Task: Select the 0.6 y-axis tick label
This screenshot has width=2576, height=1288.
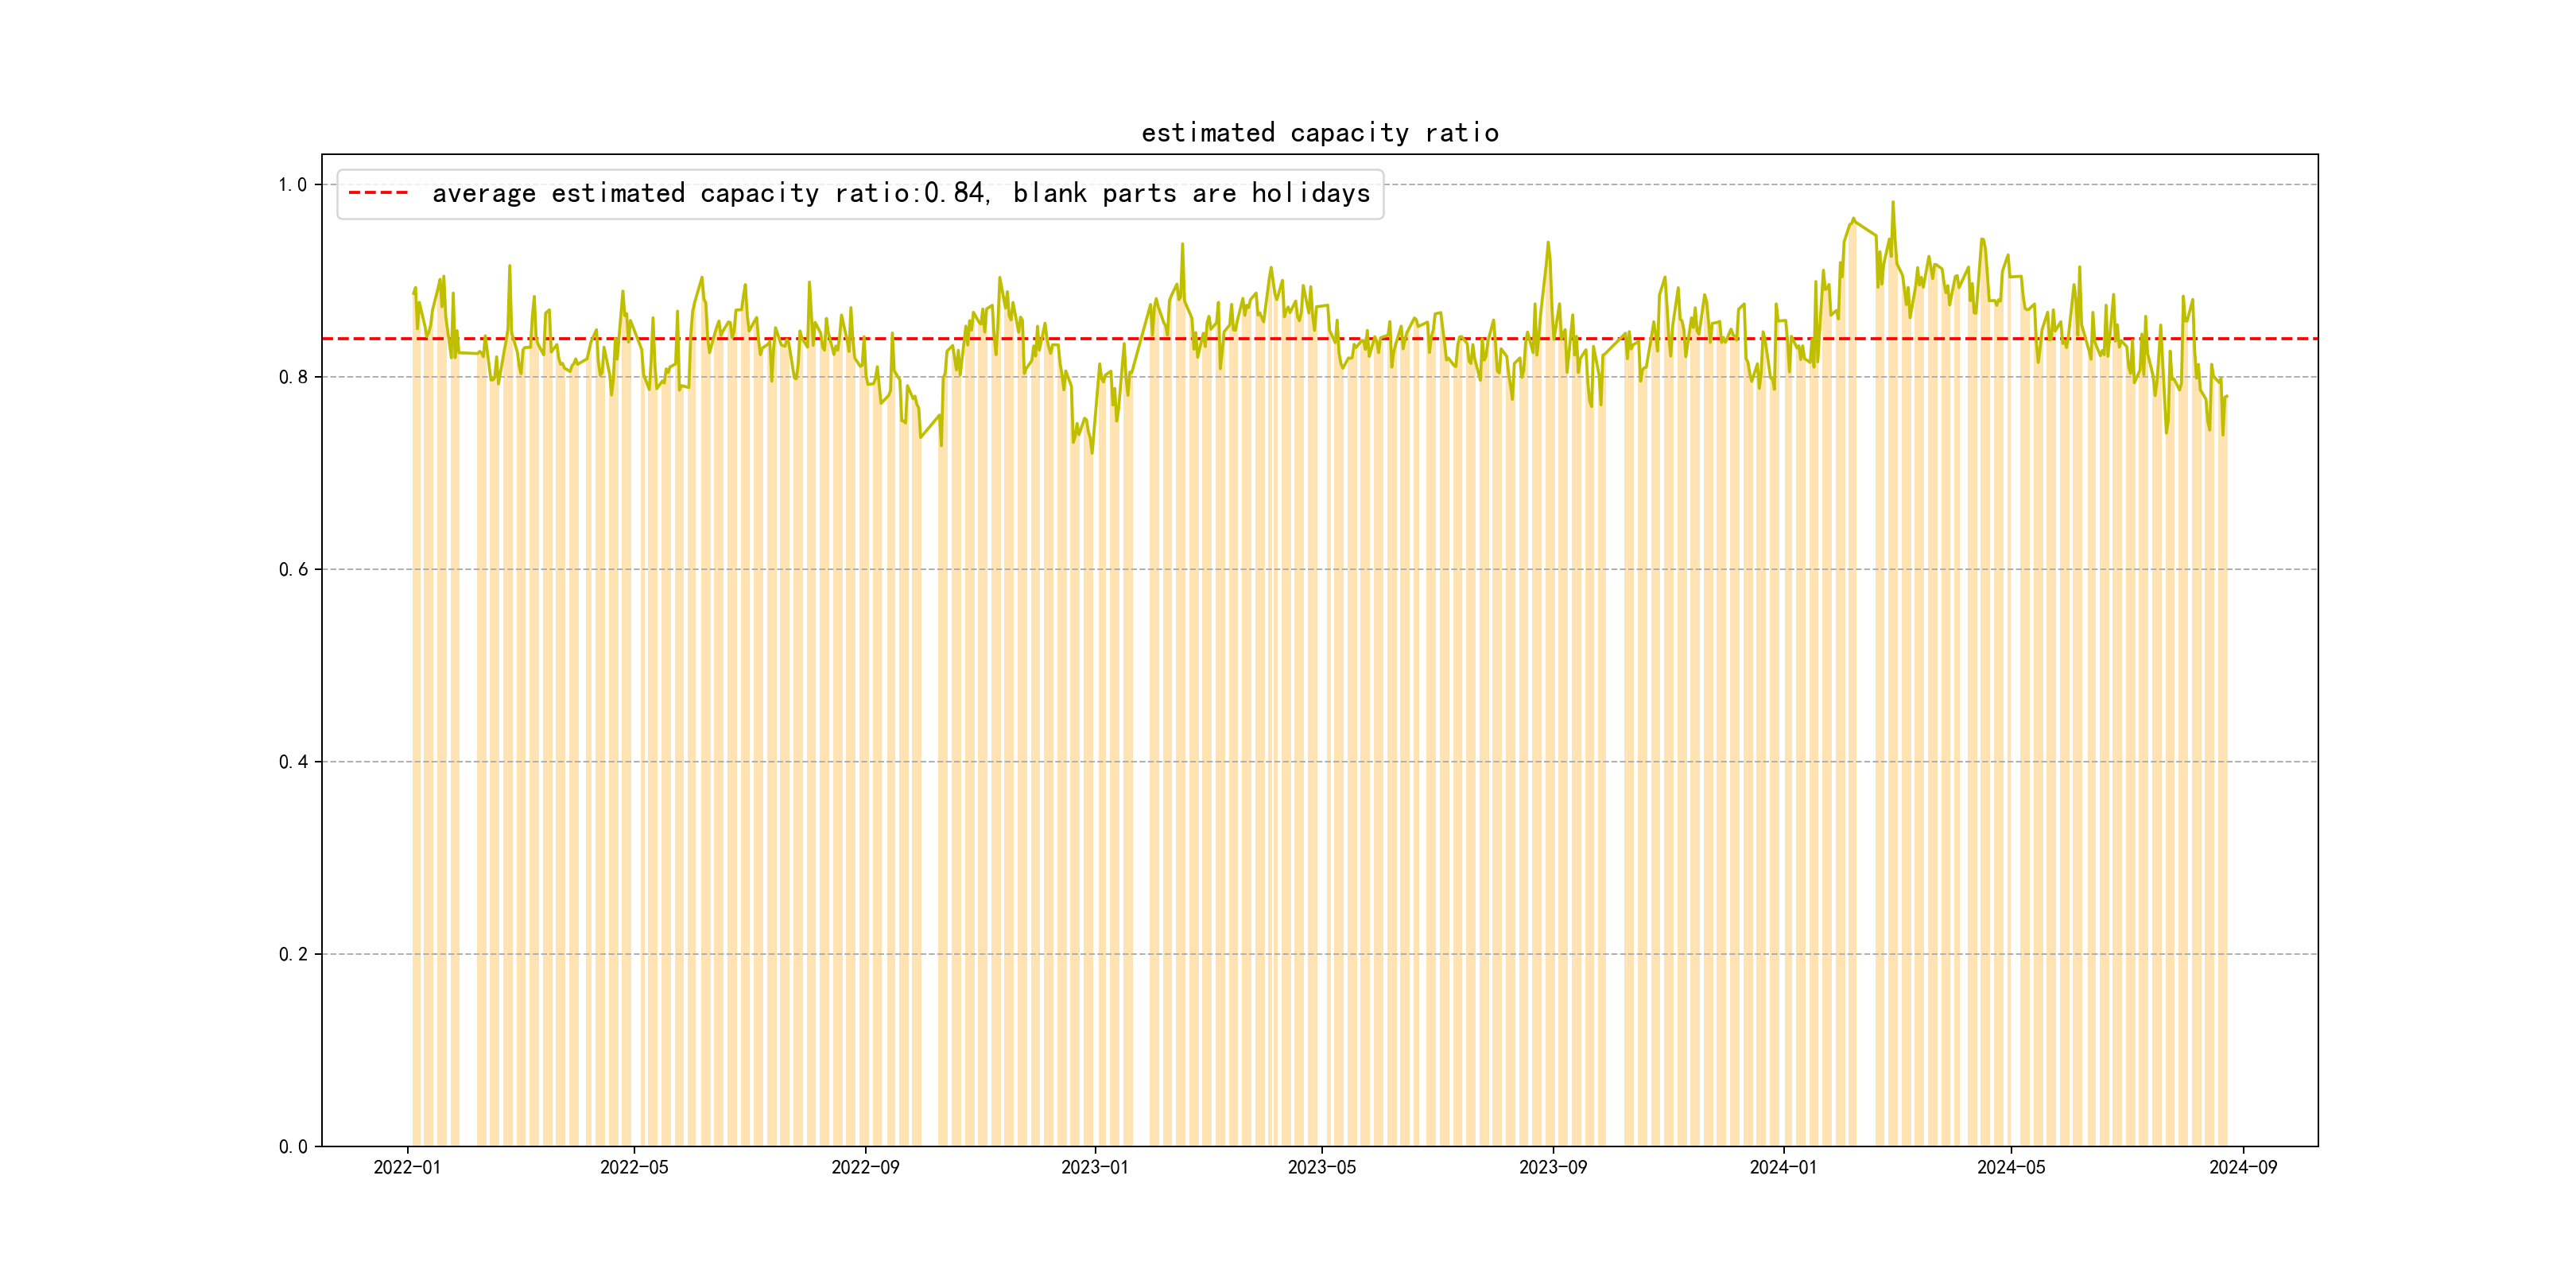Action: (x=292, y=570)
